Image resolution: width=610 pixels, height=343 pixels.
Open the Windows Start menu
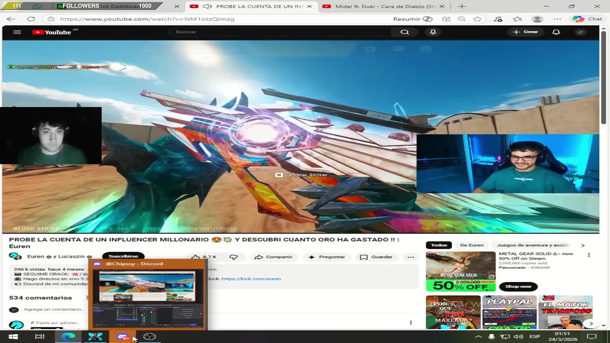tap(13, 337)
